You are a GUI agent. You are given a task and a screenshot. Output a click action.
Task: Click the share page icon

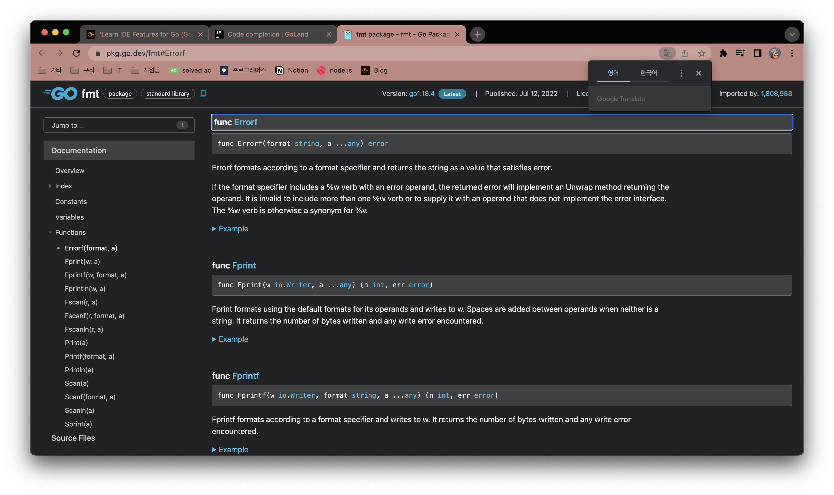[x=685, y=53]
